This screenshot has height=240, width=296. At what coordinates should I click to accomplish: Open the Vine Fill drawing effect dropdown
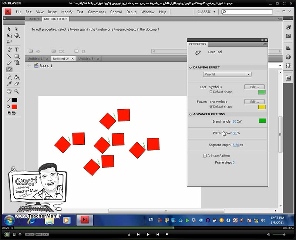227,75
